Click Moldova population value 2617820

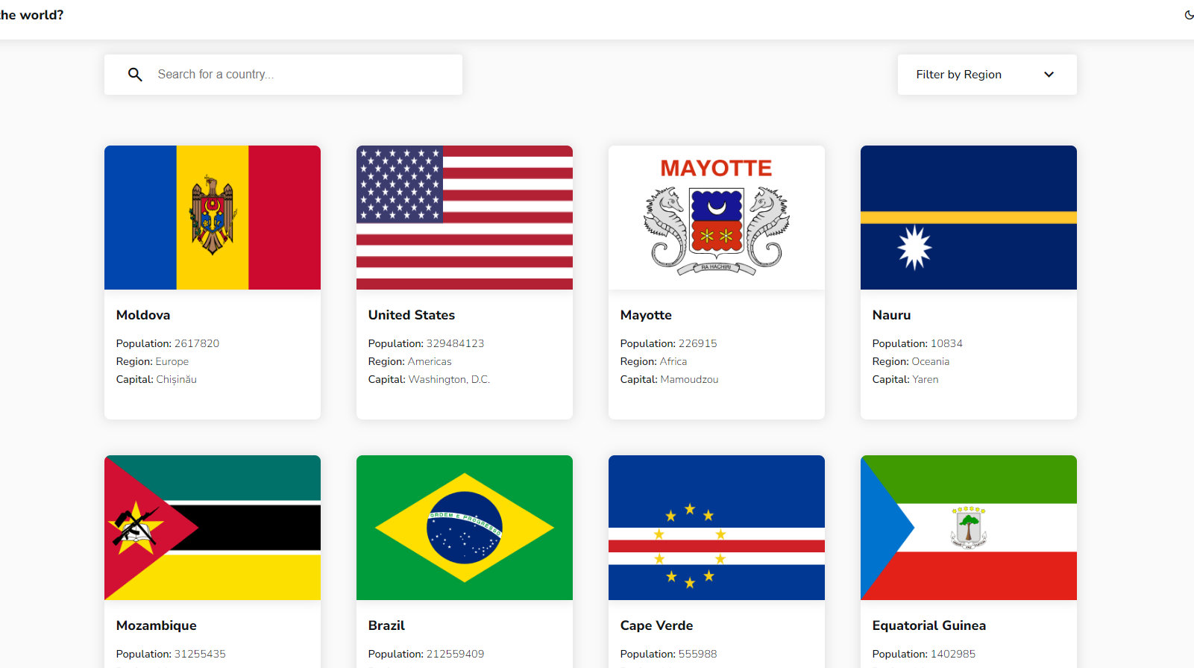197,343
